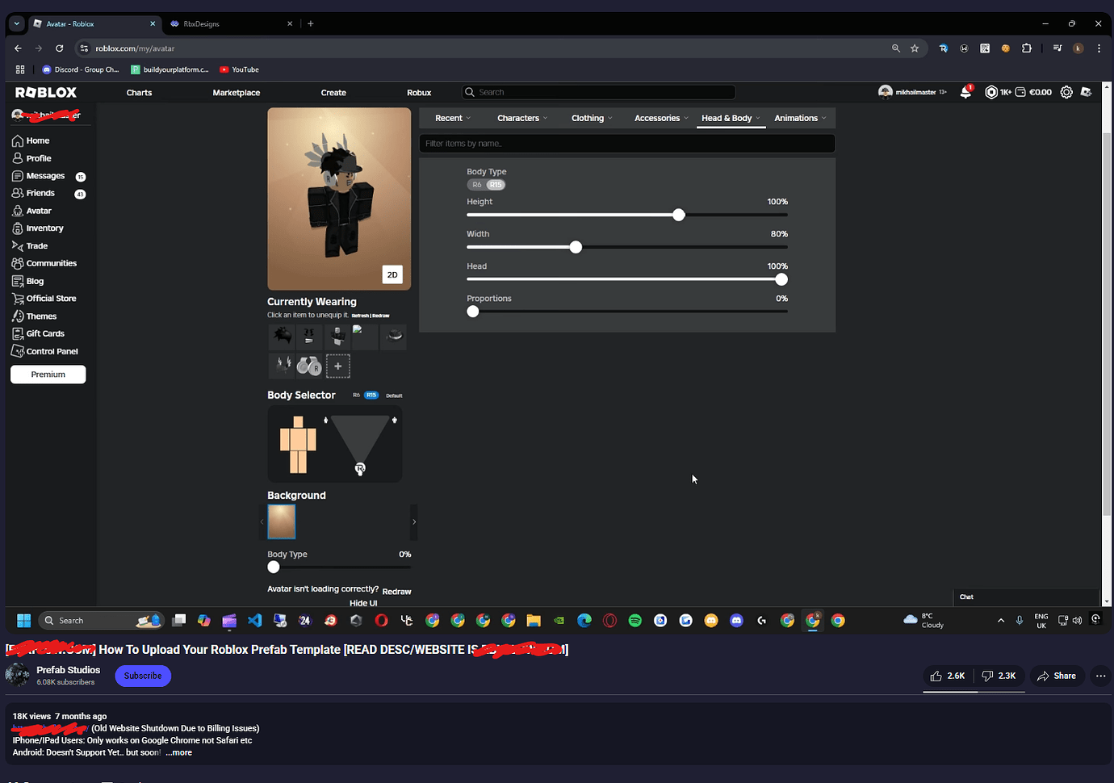Open the Official Store link

point(44,299)
